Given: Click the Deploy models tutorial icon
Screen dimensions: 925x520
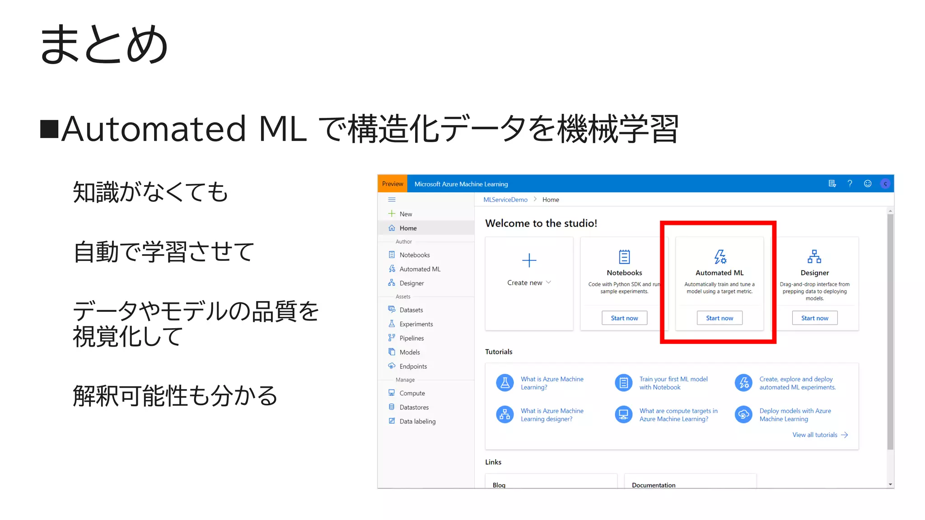Looking at the screenshot, I should point(743,414).
